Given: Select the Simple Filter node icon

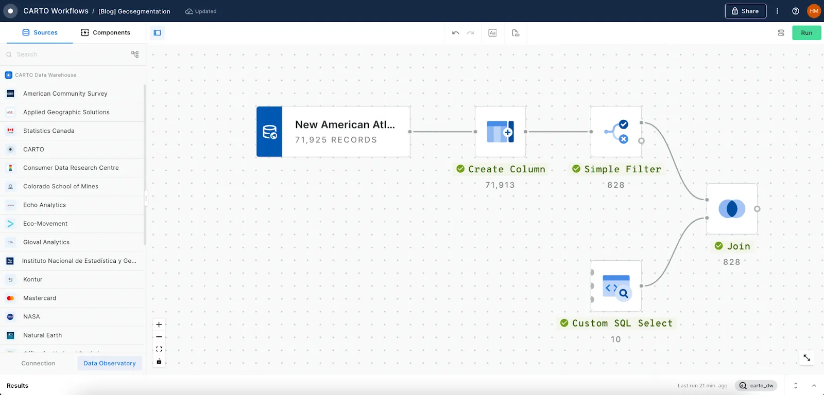Looking at the screenshot, I should coord(616,132).
